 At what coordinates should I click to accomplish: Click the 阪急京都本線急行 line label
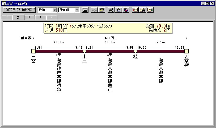(x=110, y=75)
